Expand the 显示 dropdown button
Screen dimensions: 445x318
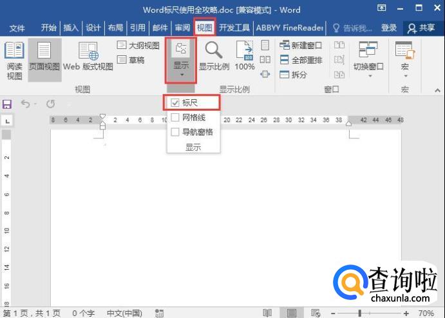click(x=182, y=59)
